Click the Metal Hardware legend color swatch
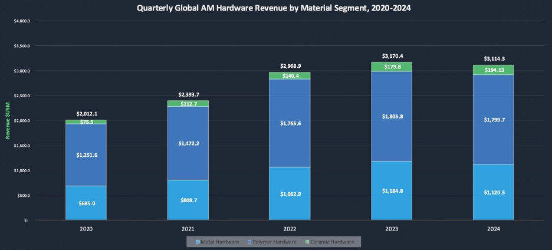Image resolution: width=552 pixels, height=250 pixels. tap(198, 242)
